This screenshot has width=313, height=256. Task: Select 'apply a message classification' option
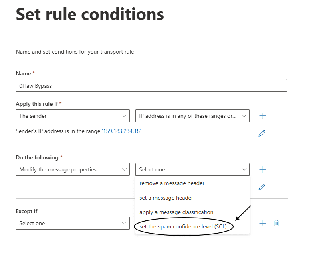point(176,212)
